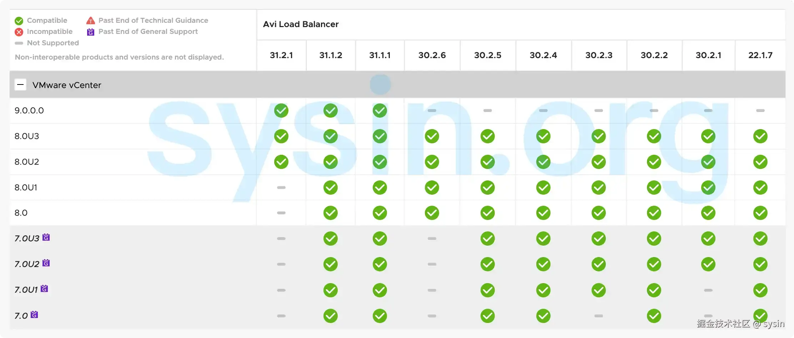Click the compatible check for 8.0U2 under 31.2.1
This screenshot has height=338, width=794.
[281, 162]
